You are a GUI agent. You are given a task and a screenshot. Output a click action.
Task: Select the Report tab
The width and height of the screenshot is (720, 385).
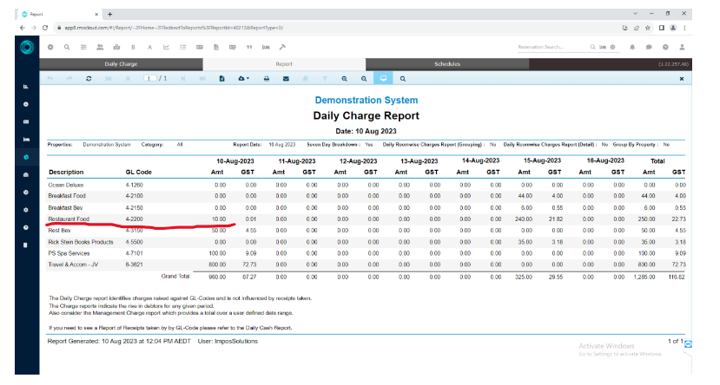[x=284, y=64]
